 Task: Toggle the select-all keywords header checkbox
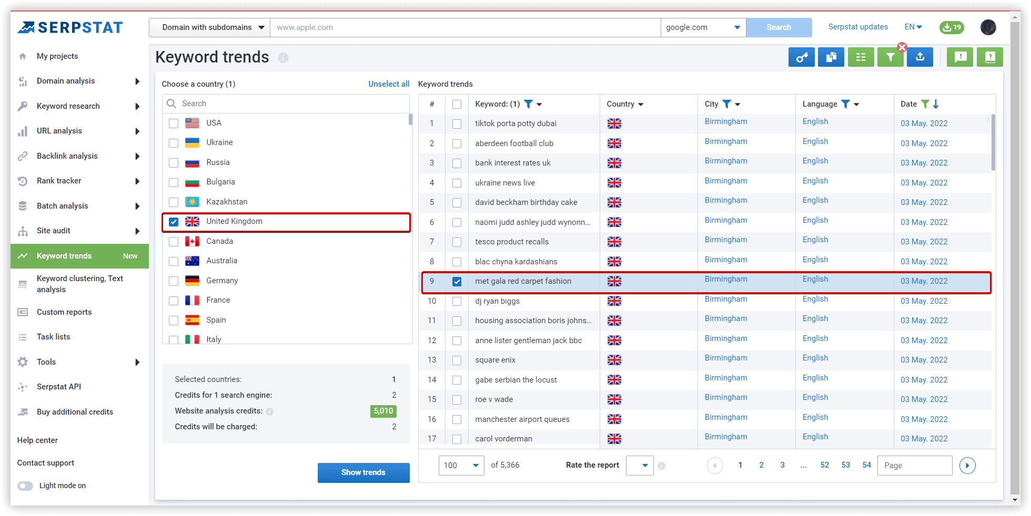[x=457, y=105]
